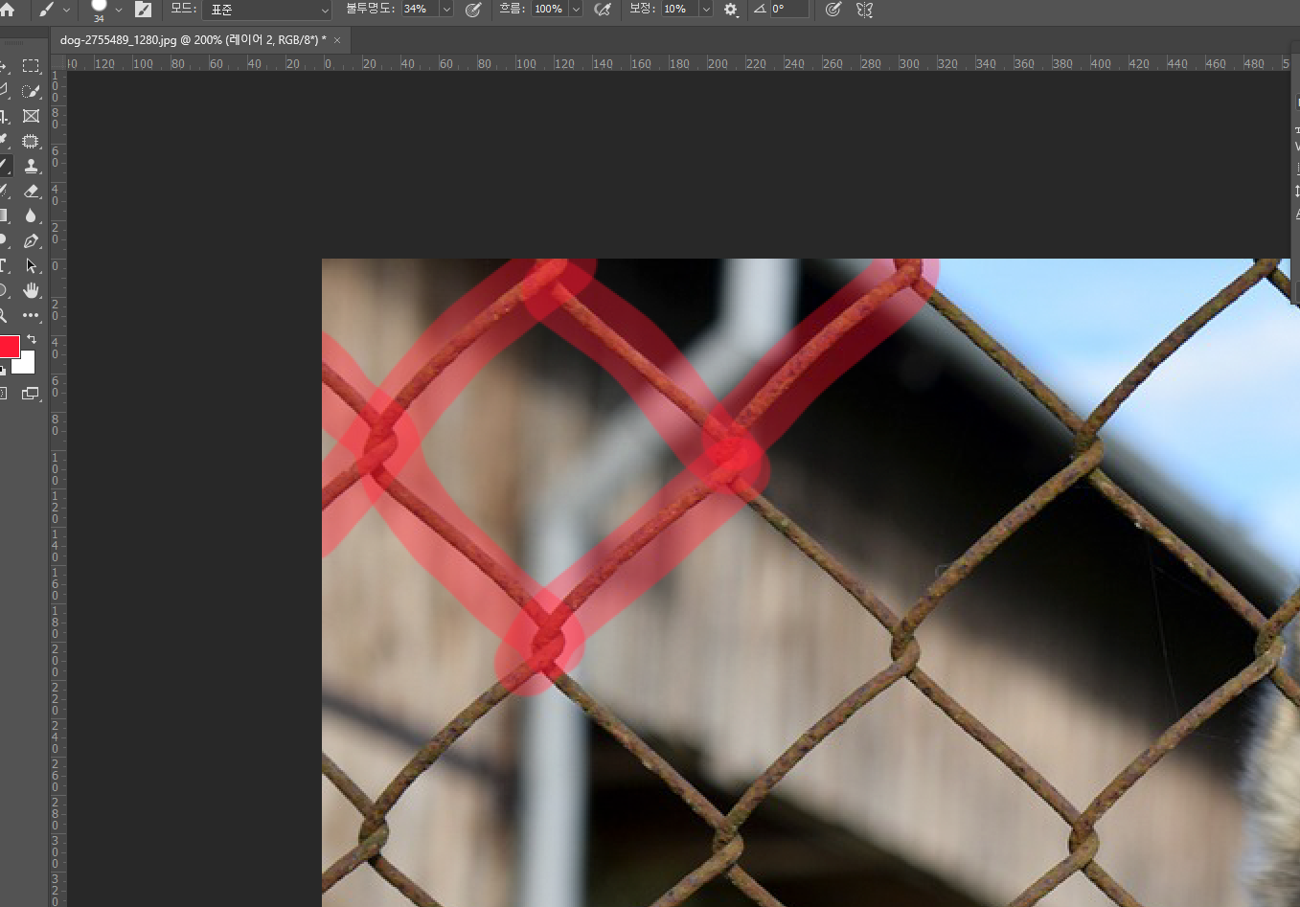
Task: Select the Clone Stamp tool
Action: tap(32, 166)
